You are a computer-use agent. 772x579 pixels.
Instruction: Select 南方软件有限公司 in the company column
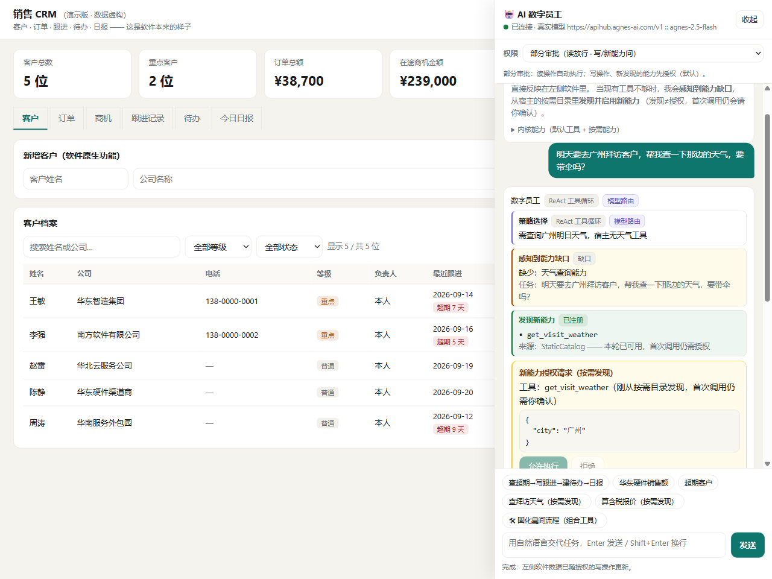pyautogui.click(x=109, y=335)
